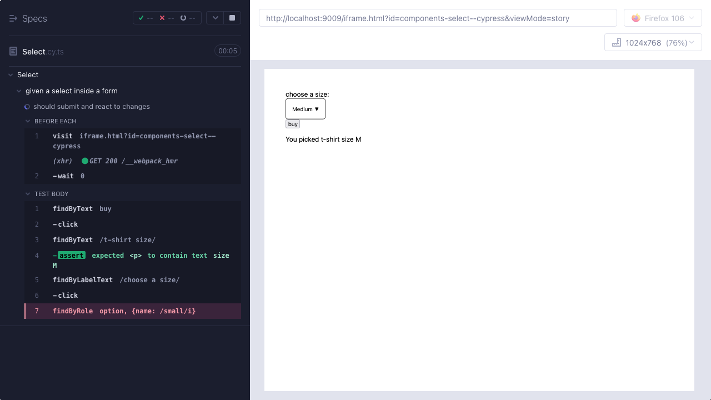Viewport: 711px width, 400px height.
Task: Collapse the test runner stats with the chevron
Action: pyautogui.click(x=216, y=17)
